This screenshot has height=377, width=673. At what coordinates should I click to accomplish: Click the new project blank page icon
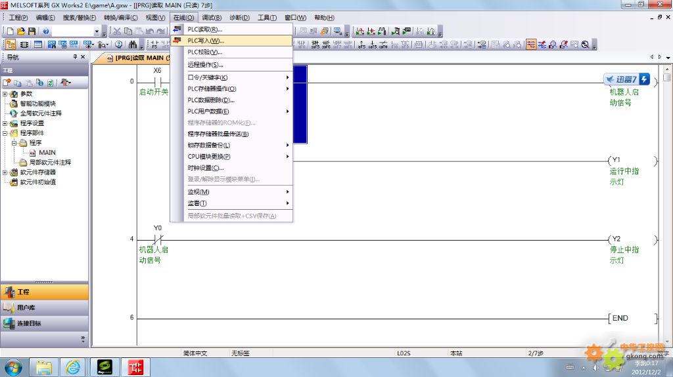pos(11,31)
